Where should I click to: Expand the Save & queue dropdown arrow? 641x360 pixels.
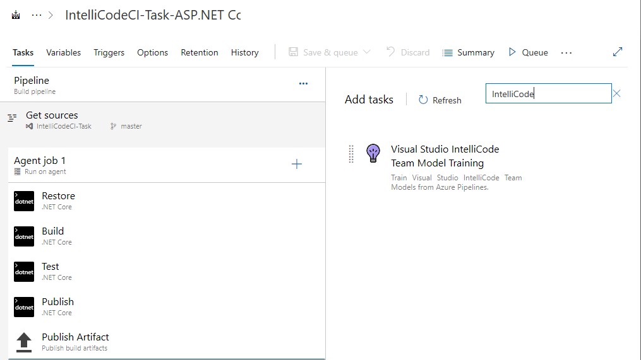point(367,52)
